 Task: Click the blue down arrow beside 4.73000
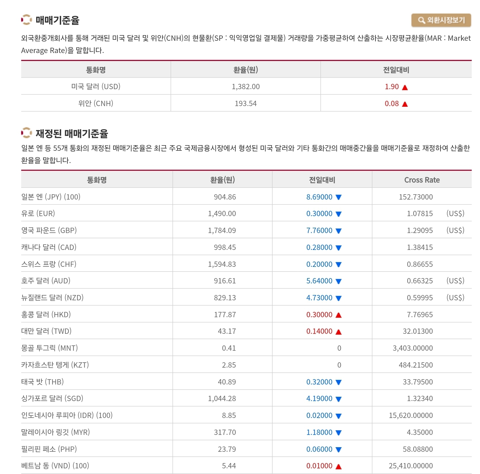click(339, 298)
